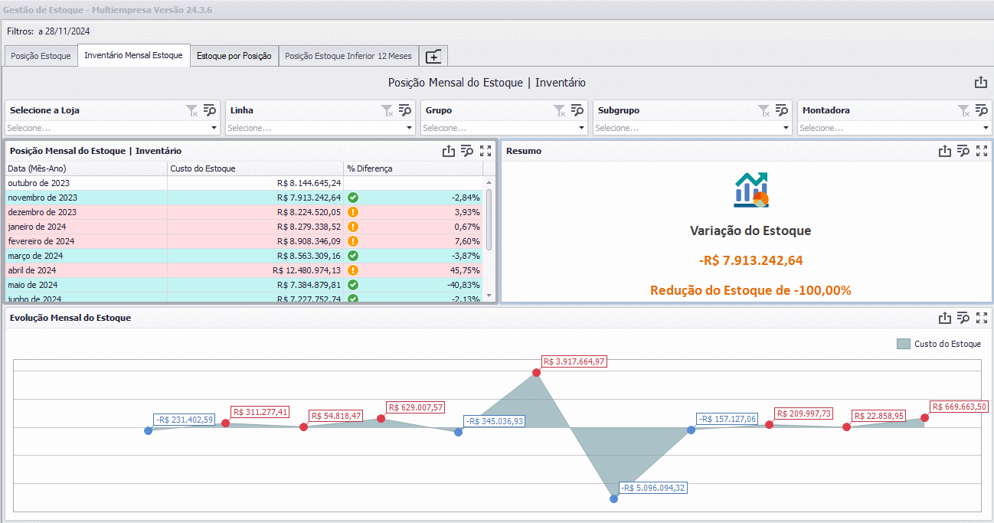The width and height of the screenshot is (994, 523).
Task: Open the Estoque por Posição tab
Action: [x=234, y=56]
